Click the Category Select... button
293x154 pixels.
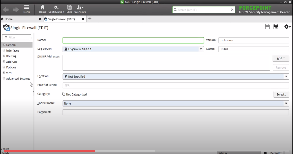[281, 94]
